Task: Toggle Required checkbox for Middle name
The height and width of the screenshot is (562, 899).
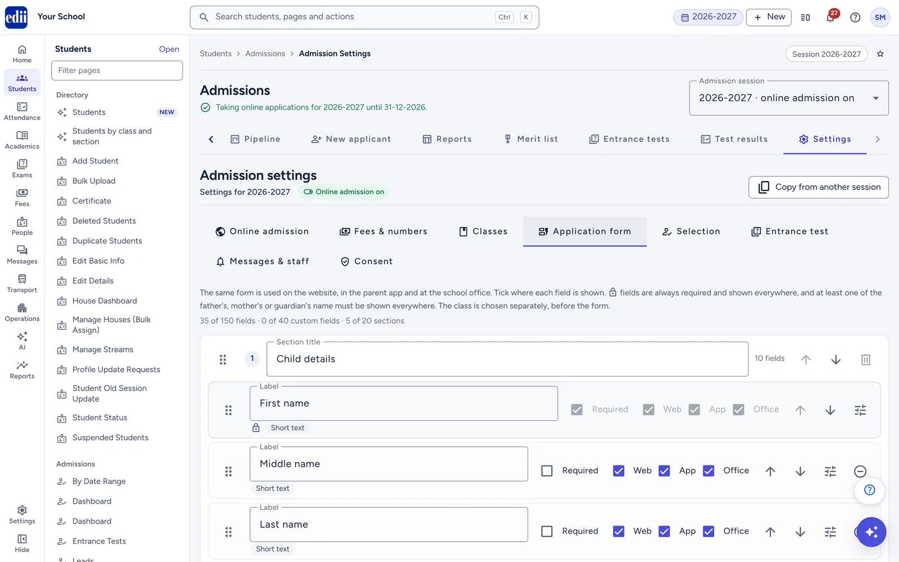Action: [x=547, y=471]
